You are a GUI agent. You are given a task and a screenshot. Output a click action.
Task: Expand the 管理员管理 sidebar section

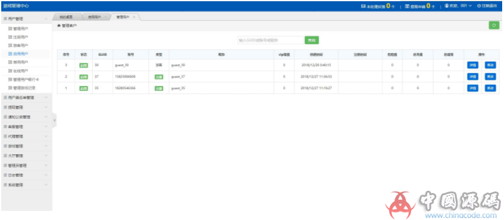[27, 166]
